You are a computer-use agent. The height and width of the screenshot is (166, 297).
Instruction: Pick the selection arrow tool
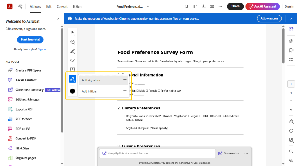[73, 33]
